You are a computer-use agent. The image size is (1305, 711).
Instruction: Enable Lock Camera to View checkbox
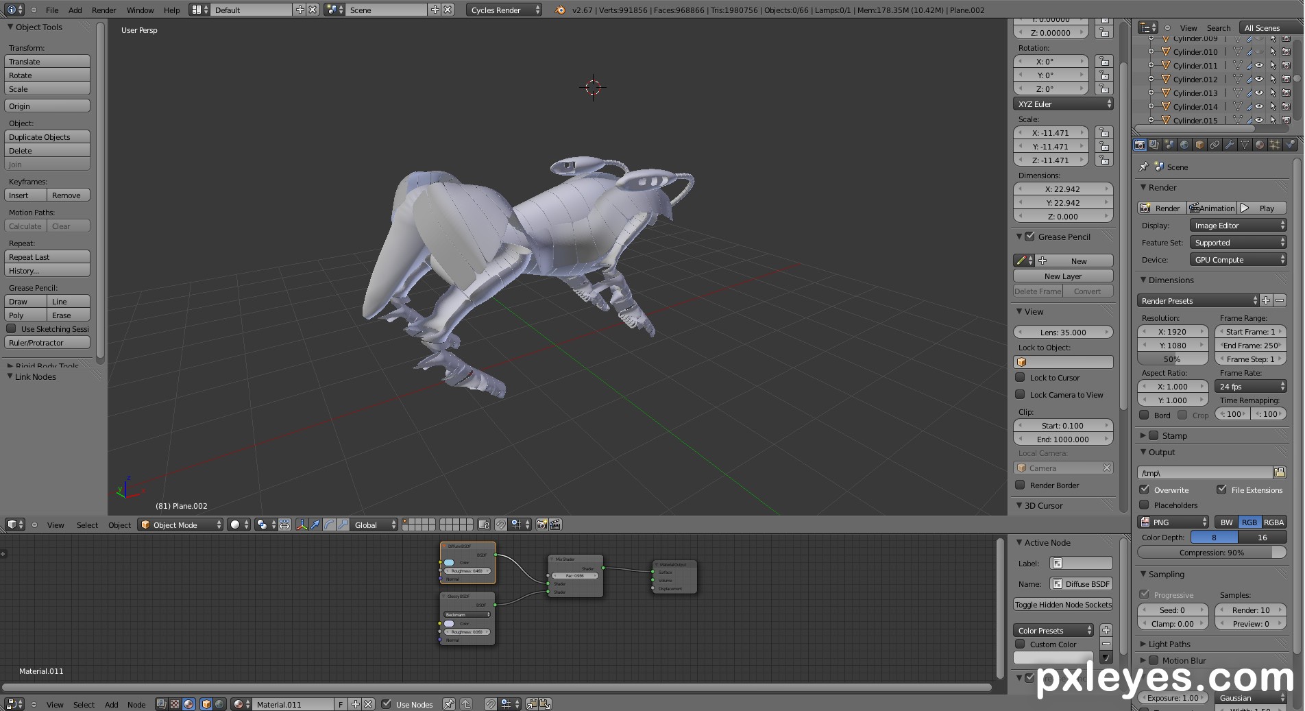[x=1020, y=394]
